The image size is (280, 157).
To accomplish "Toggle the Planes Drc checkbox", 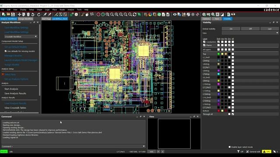I will coord(229,45).
